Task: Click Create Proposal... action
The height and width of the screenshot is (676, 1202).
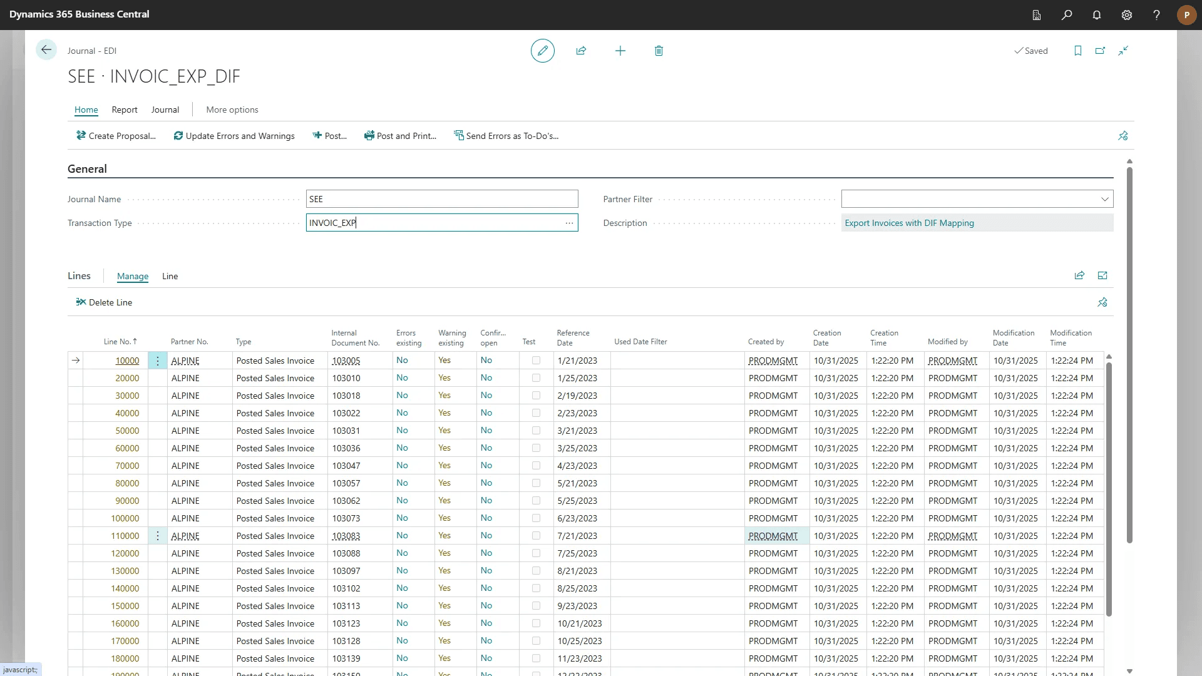Action: click(116, 136)
